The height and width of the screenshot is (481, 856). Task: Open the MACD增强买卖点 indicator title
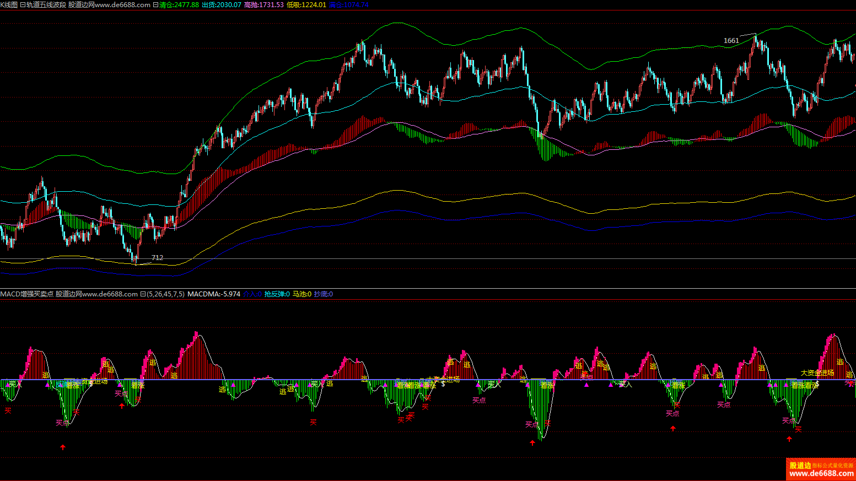[x=27, y=294]
